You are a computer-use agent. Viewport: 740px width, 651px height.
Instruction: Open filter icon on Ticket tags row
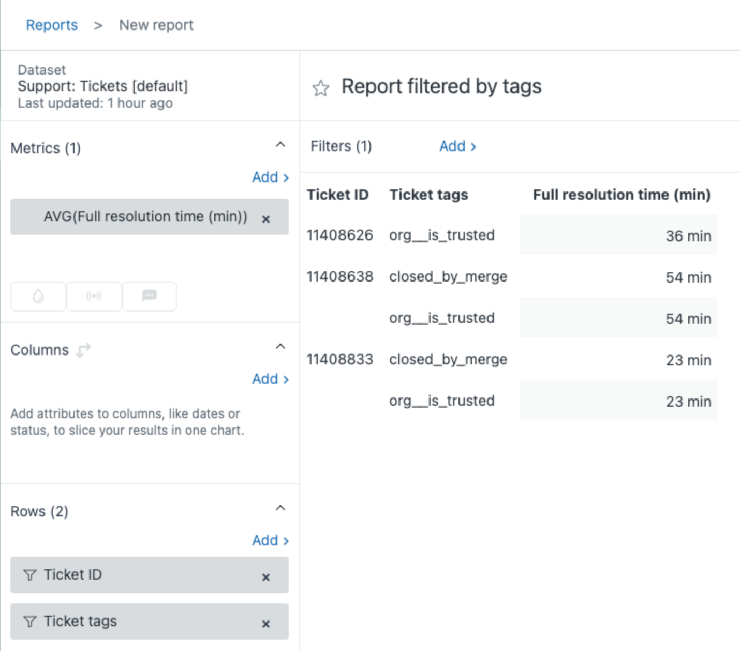point(30,622)
